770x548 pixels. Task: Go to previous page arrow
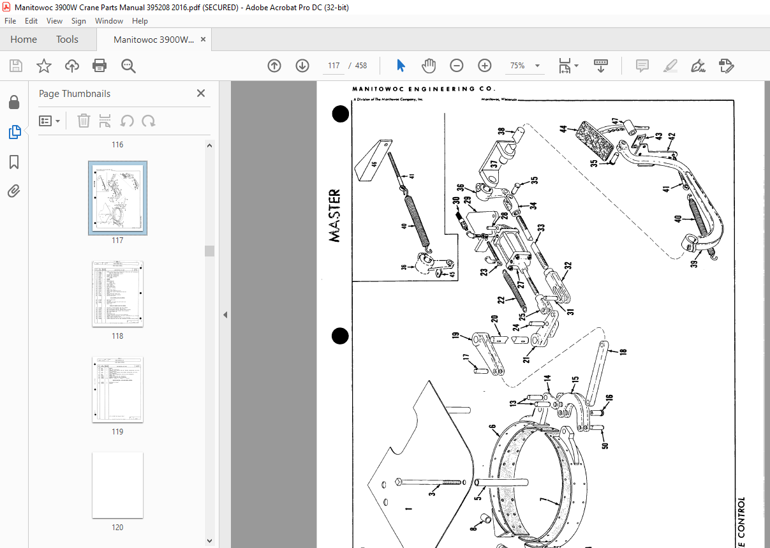coord(274,66)
